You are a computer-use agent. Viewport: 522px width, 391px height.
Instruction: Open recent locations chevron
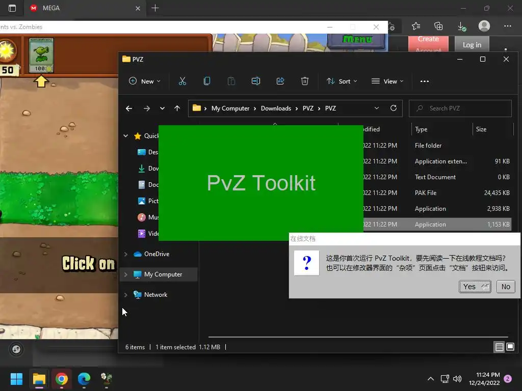162,108
